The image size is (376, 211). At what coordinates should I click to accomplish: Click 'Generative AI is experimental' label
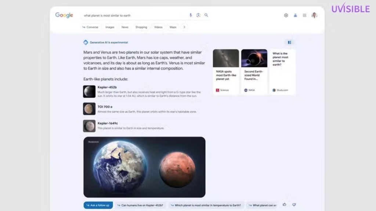click(109, 42)
